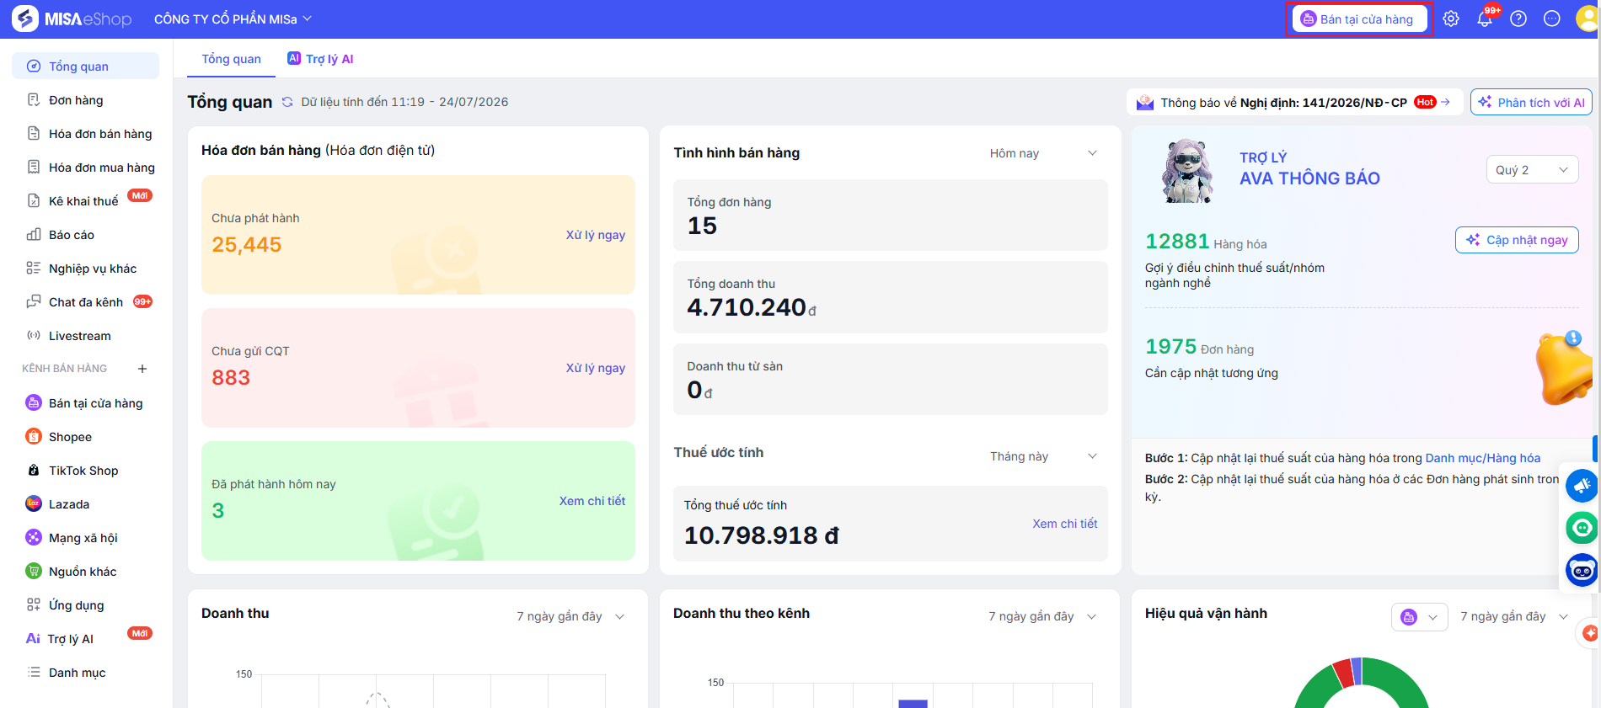Click Xem chi tiết for Tổng thuế ước tính
Screen dimensions: 1601x708
(x=1065, y=524)
